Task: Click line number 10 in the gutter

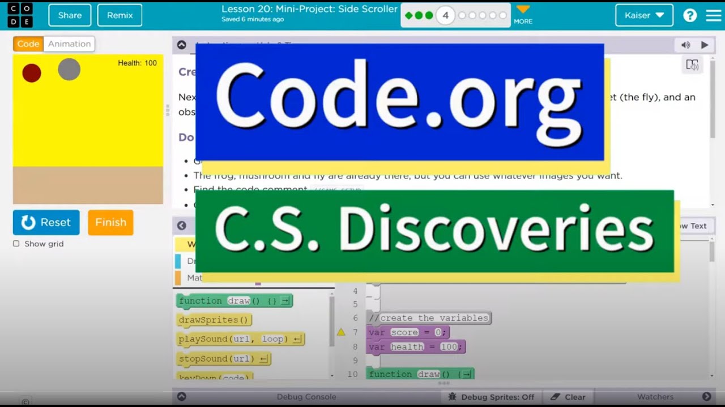Action: [x=352, y=374]
